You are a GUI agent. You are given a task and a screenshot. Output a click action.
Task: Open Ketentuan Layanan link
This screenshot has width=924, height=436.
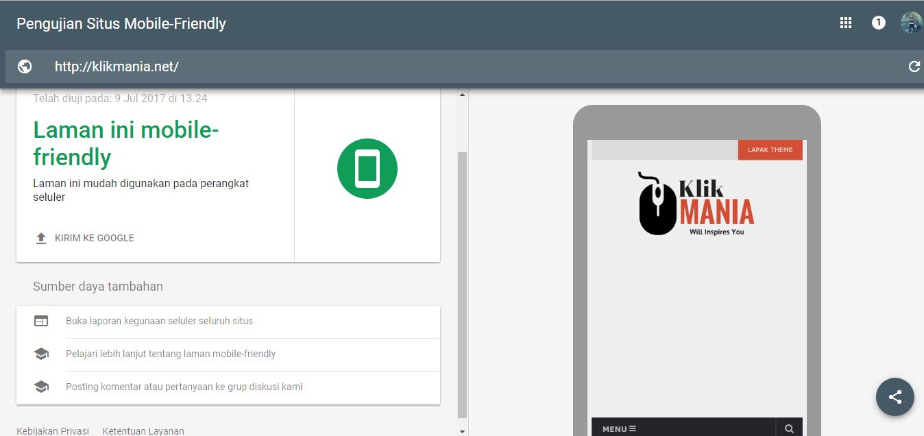[143, 431]
